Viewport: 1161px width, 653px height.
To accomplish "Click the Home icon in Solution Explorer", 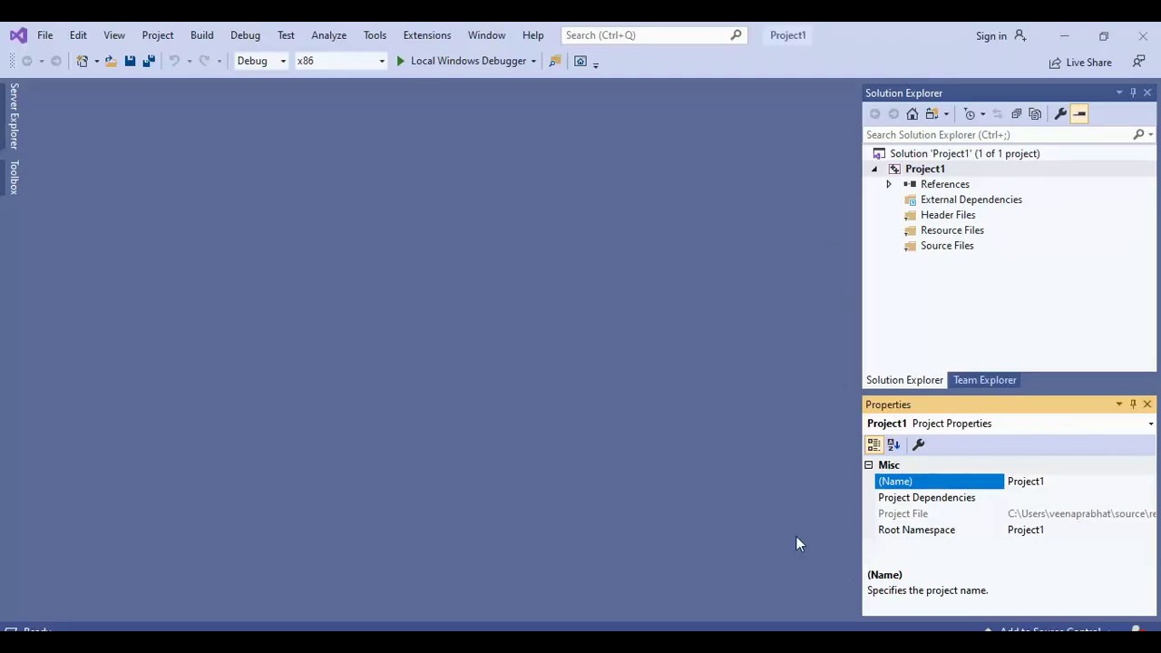I will coord(912,113).
